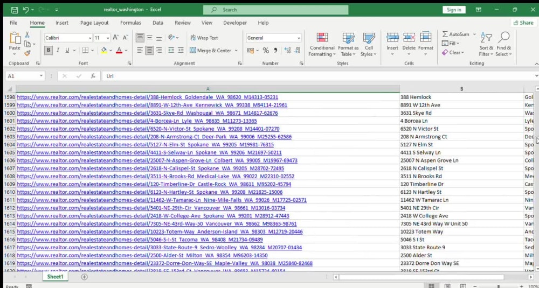Apply Percent Style with the % icon
Viewport: 539px width, 288px height.
pyautogui.click(x=266, y=51)
